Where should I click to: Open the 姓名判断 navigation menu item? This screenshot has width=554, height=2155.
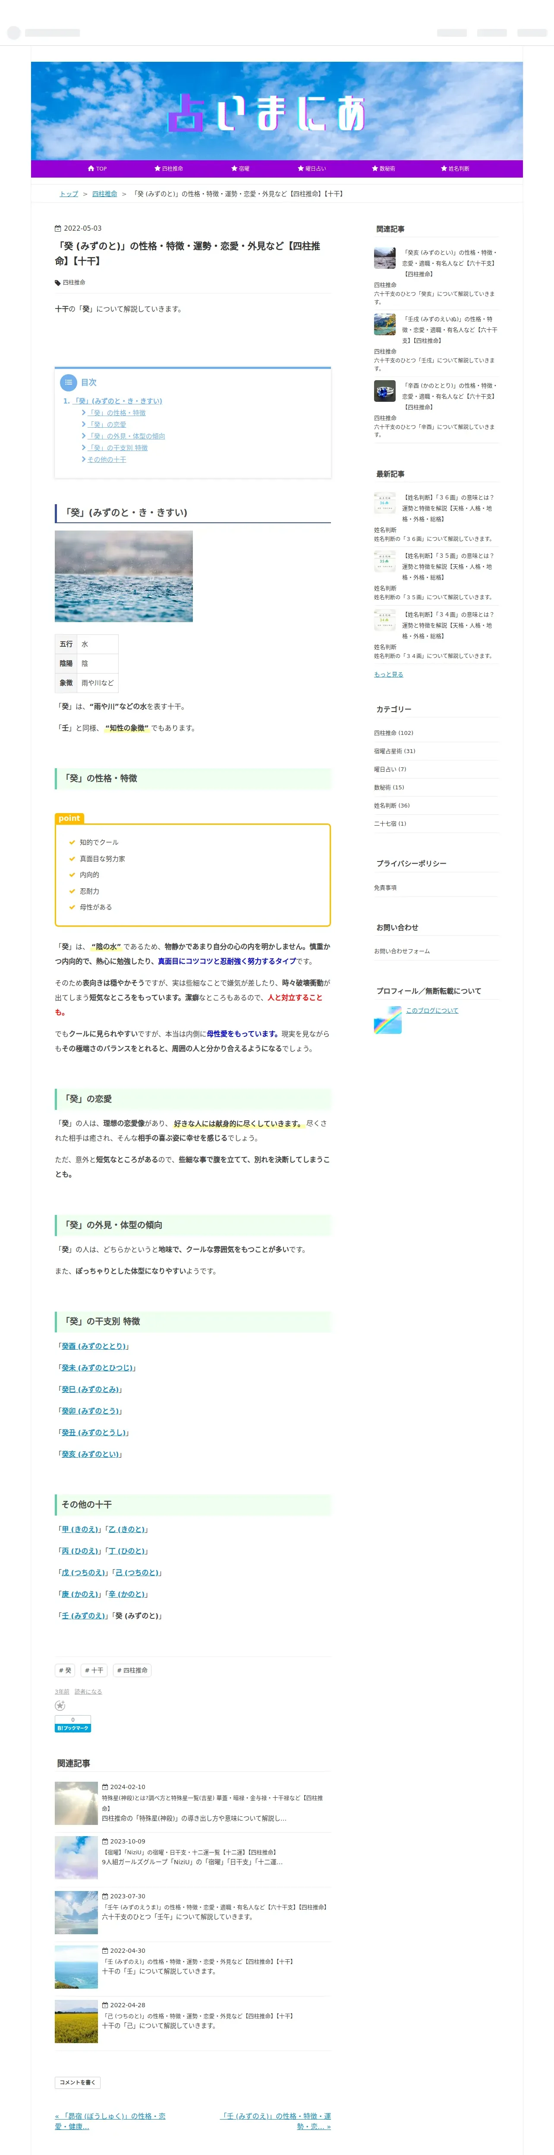click(x=455, y=169)
